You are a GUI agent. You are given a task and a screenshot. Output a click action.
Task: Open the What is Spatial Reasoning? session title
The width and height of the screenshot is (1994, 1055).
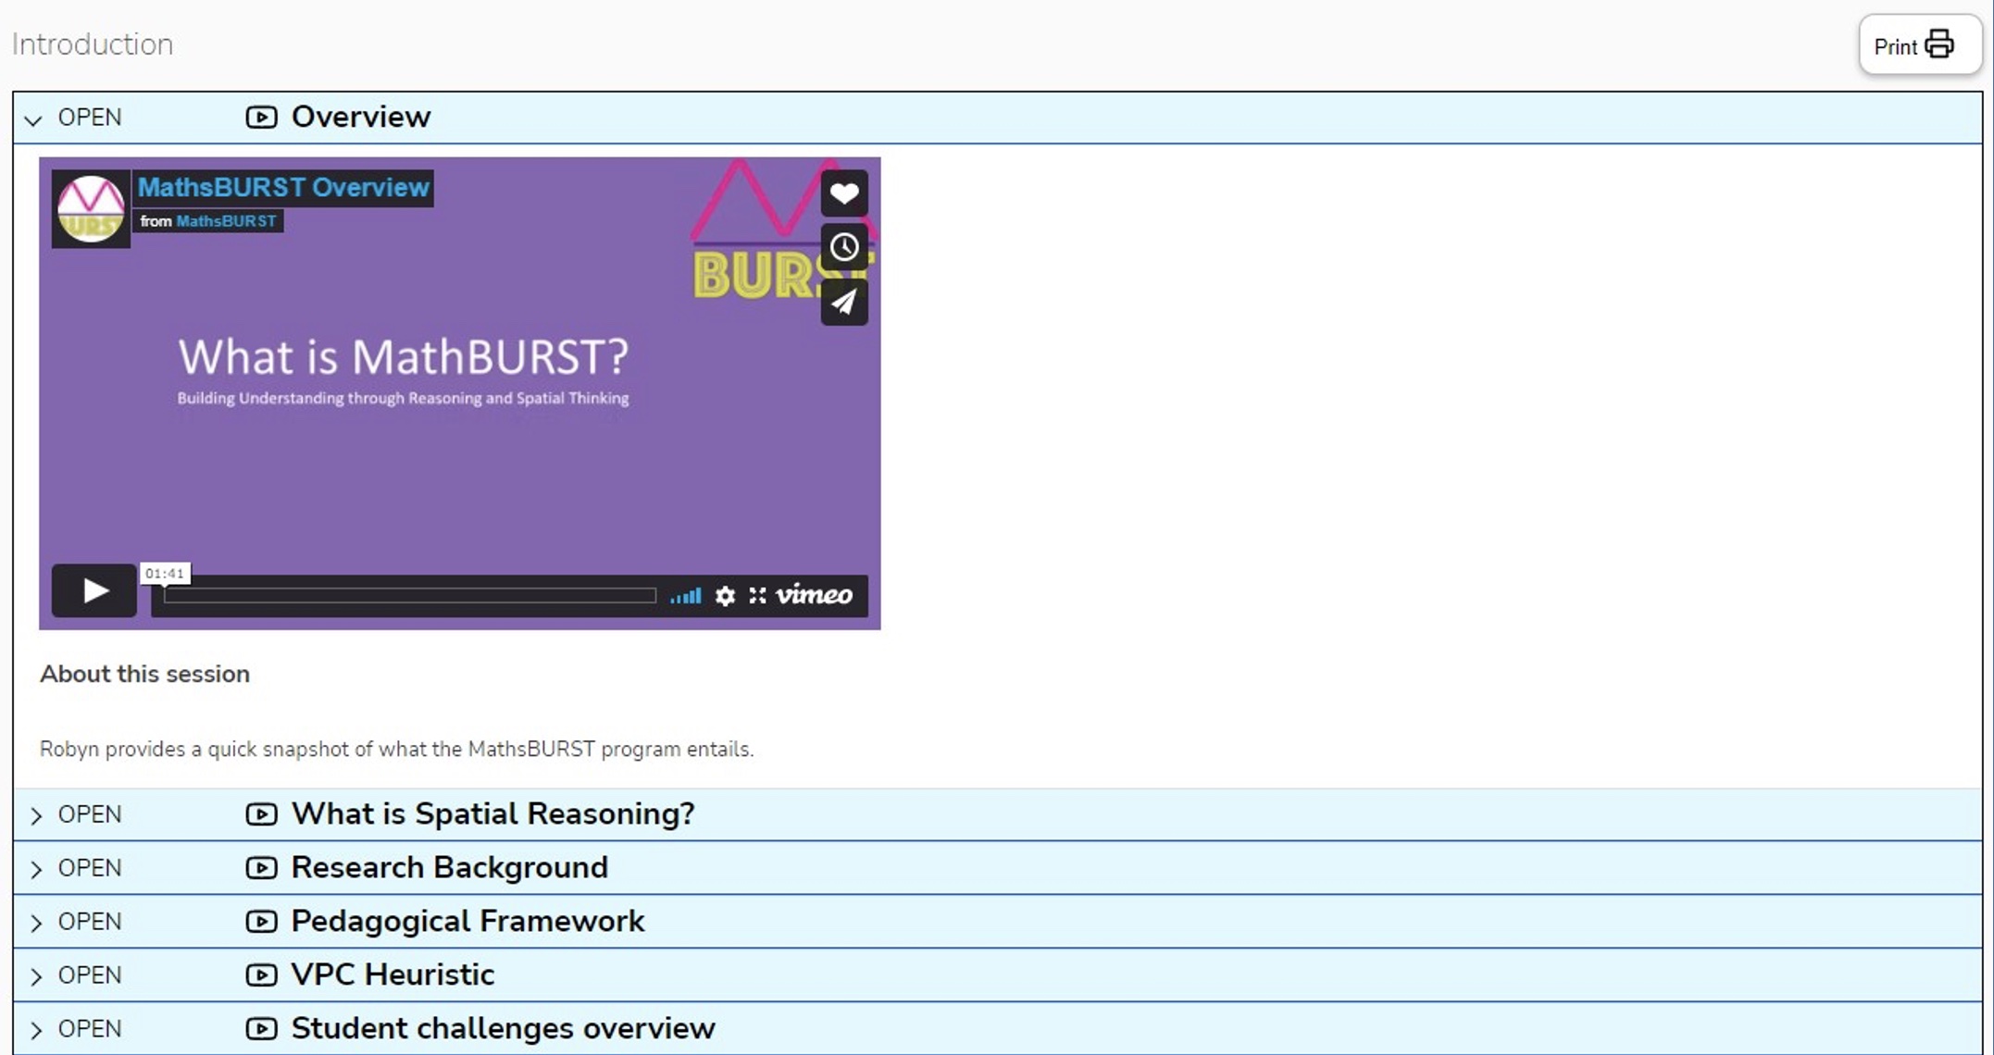[x=492, y=813]
